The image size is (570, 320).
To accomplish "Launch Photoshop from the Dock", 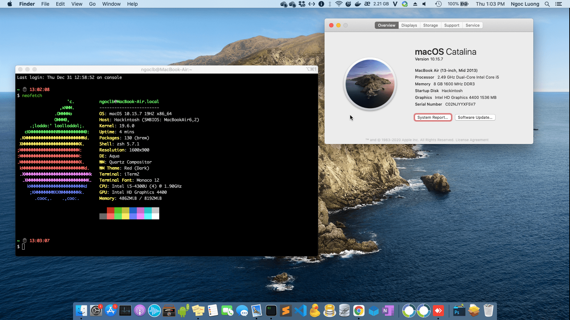I will (x=459, y=311).
